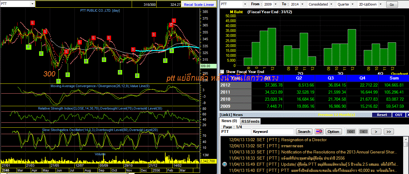This screenshot has height=174, width=409.
Task: Open Notification of the Resolutions 2013 AGM news
Action: point(339,152)
